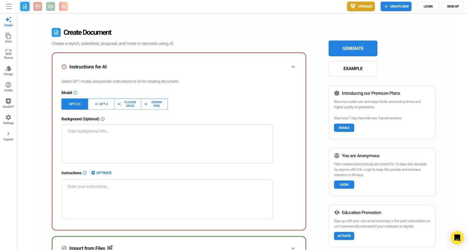Screen dimensions: 469x250
Task: Click the You are Anonymous user icon
Action: tap(337, 156)
